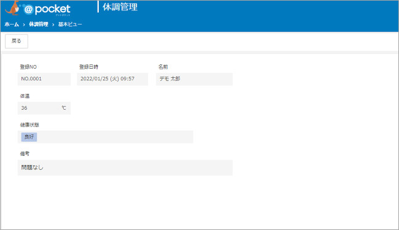Image resolution: width=399 pixels, height=230 pixels.
Task: Click the @pocket kangaroo logo
Action: click(x=37, y=9)
